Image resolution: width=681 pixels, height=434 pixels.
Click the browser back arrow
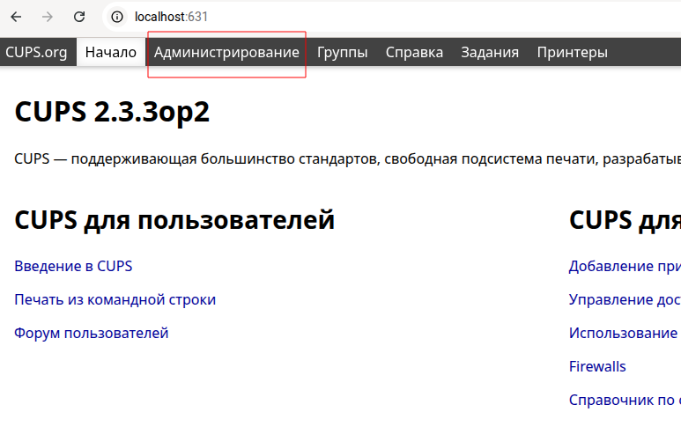click(x=16, y=17)
